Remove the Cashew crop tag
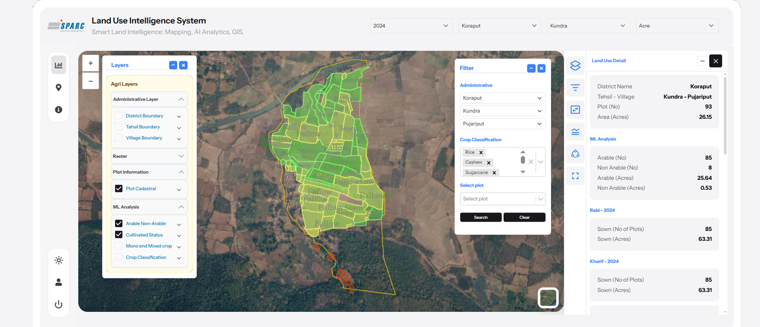Image resolution: width=760 pixels, height=327 pixels. 489,162
